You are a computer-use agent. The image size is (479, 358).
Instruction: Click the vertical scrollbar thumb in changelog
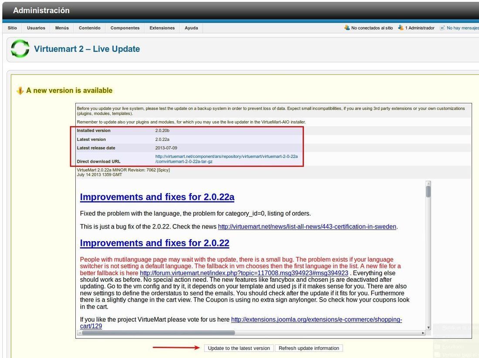click(428, 192)
